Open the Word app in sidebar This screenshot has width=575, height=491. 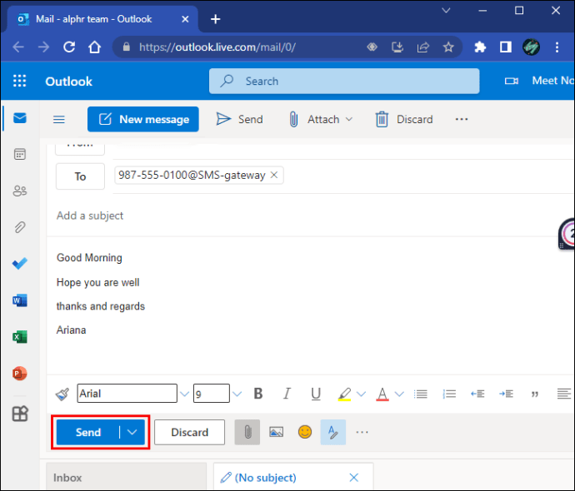(x=19, y=300)
